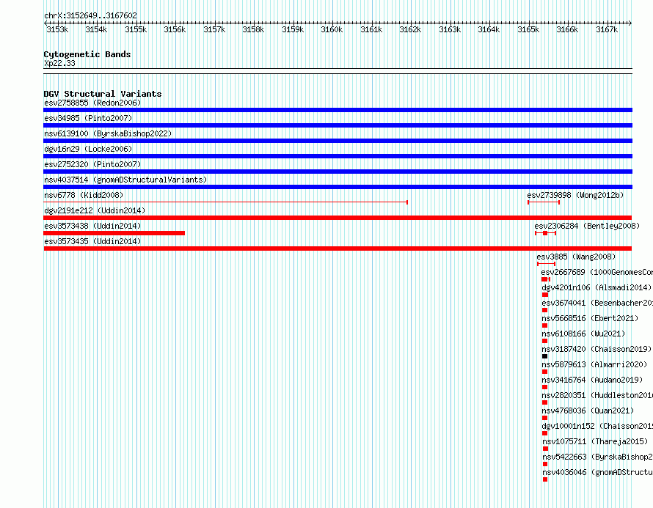This screenshot has height=508, width=653.
Task: Open dgv4201n106 (Alsmadi2014) label
Action: [597, 287]
